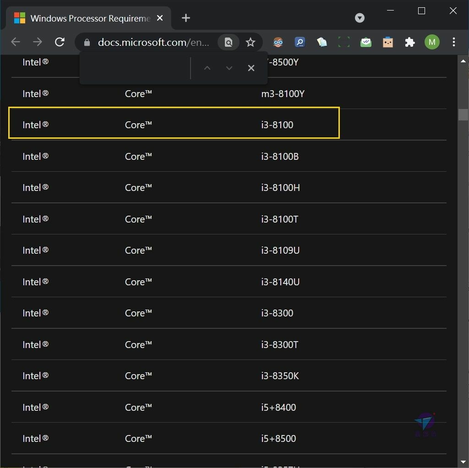The height and width of the screenshot is (468, 469).
Task: Jump to previous find result
Action: 207,68
